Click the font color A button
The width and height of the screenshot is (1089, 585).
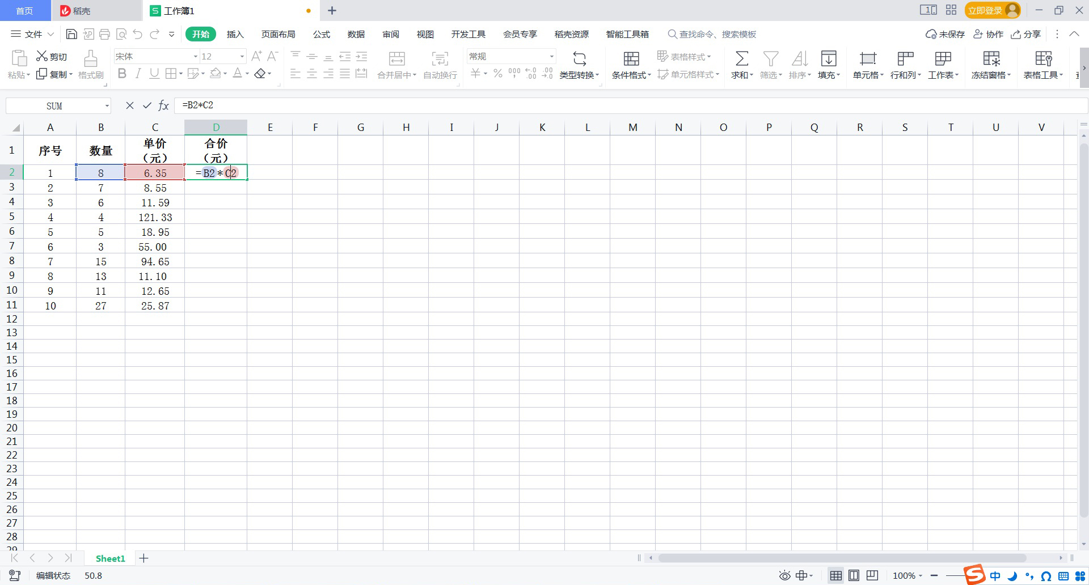tap(238, 74)
